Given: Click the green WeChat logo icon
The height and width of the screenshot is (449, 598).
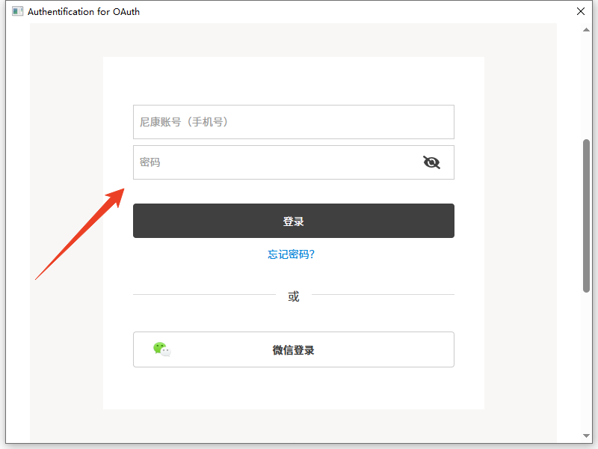Looking at the screenshot, I should point(161,349).
